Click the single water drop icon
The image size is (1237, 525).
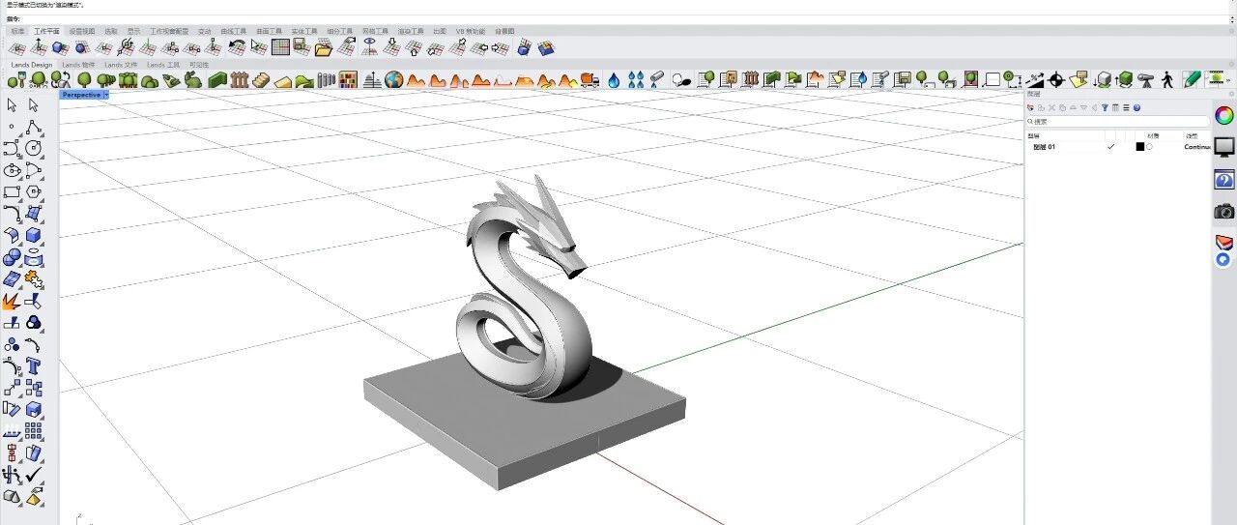614,79
